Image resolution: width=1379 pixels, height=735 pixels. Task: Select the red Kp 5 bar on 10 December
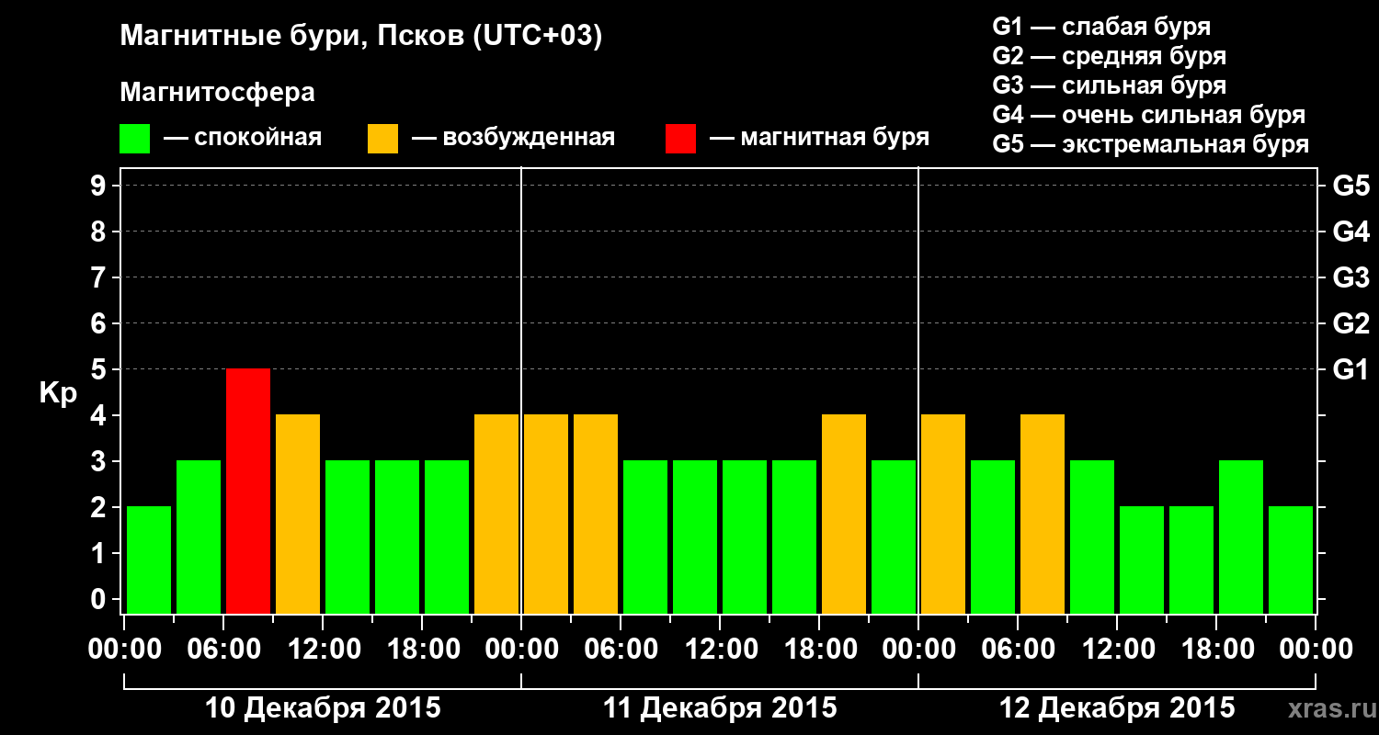coord(248,491)
